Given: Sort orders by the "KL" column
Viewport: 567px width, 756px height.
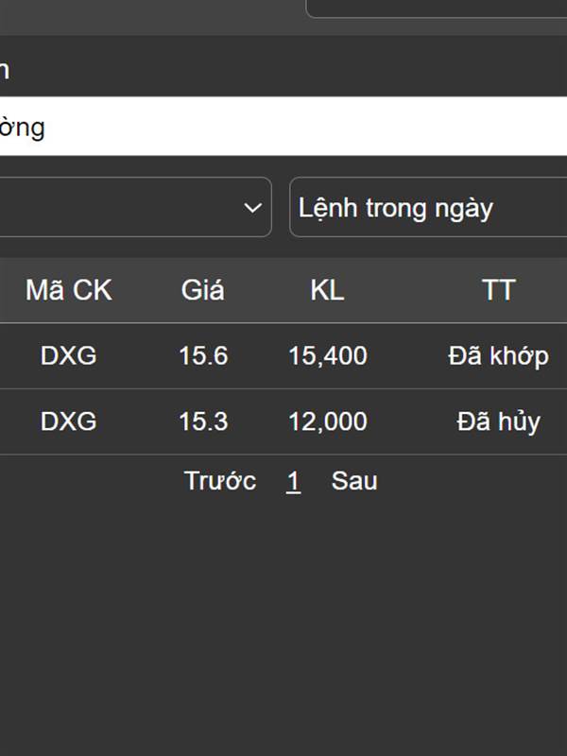Looking at the screenshot, I should point(327,290).
